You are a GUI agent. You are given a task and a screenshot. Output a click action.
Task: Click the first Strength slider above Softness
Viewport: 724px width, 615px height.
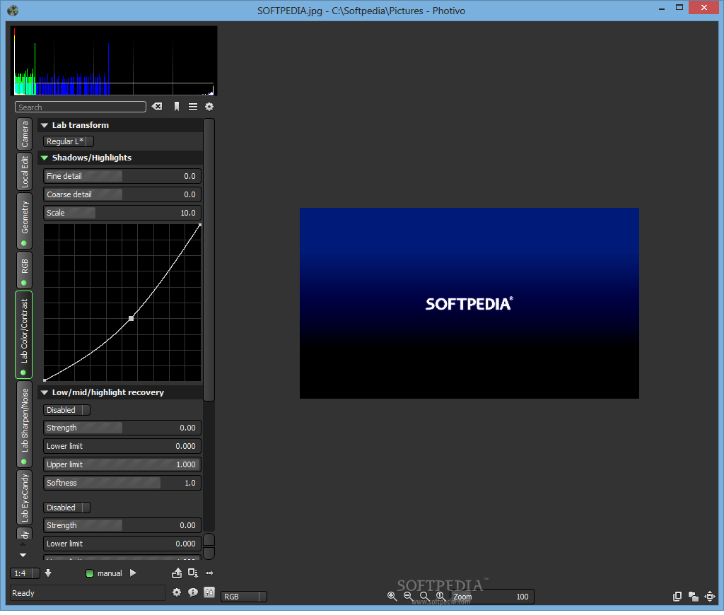coord(122,428)
